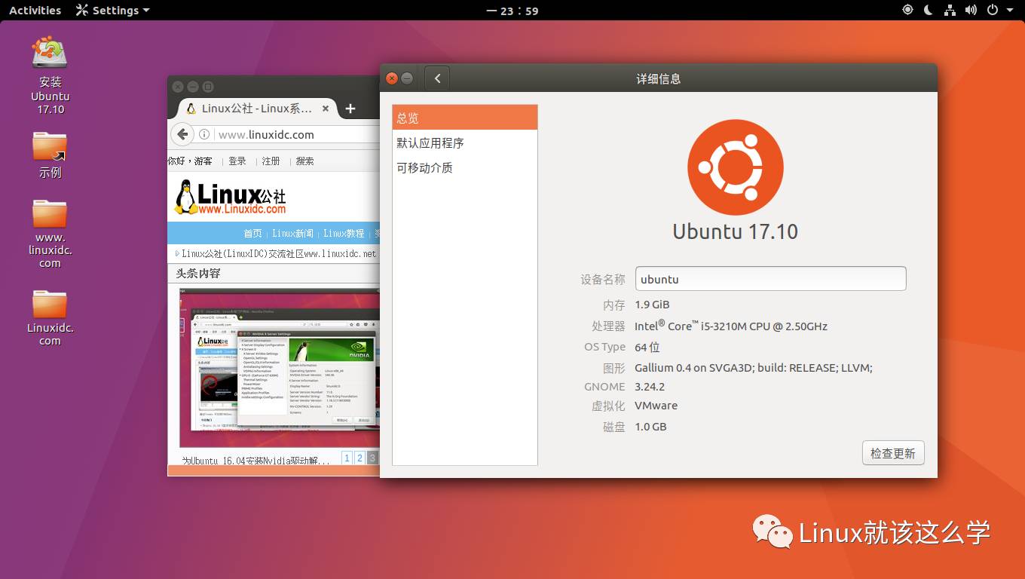Open the clock calendar at 23:59
This screenshot has width=1025, height=579.
tap(512, 11)
